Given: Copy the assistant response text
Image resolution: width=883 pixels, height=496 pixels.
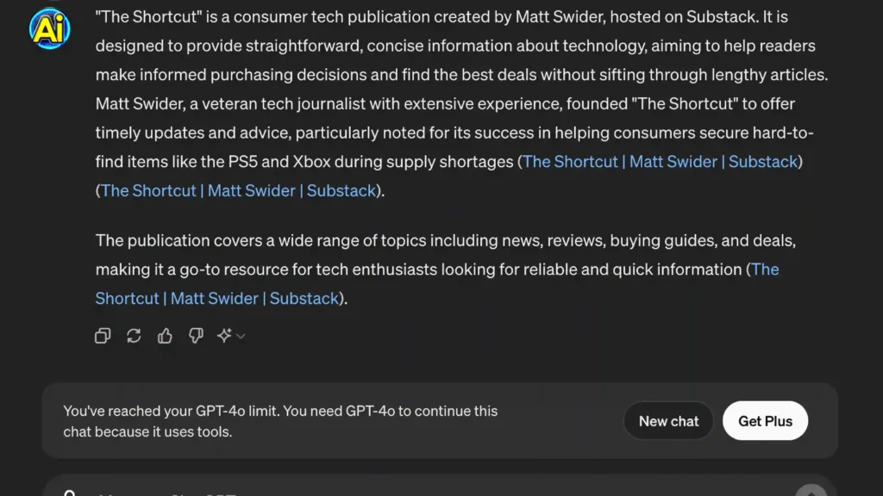Looking at the screenshot, I should click(x=103, y=336).
